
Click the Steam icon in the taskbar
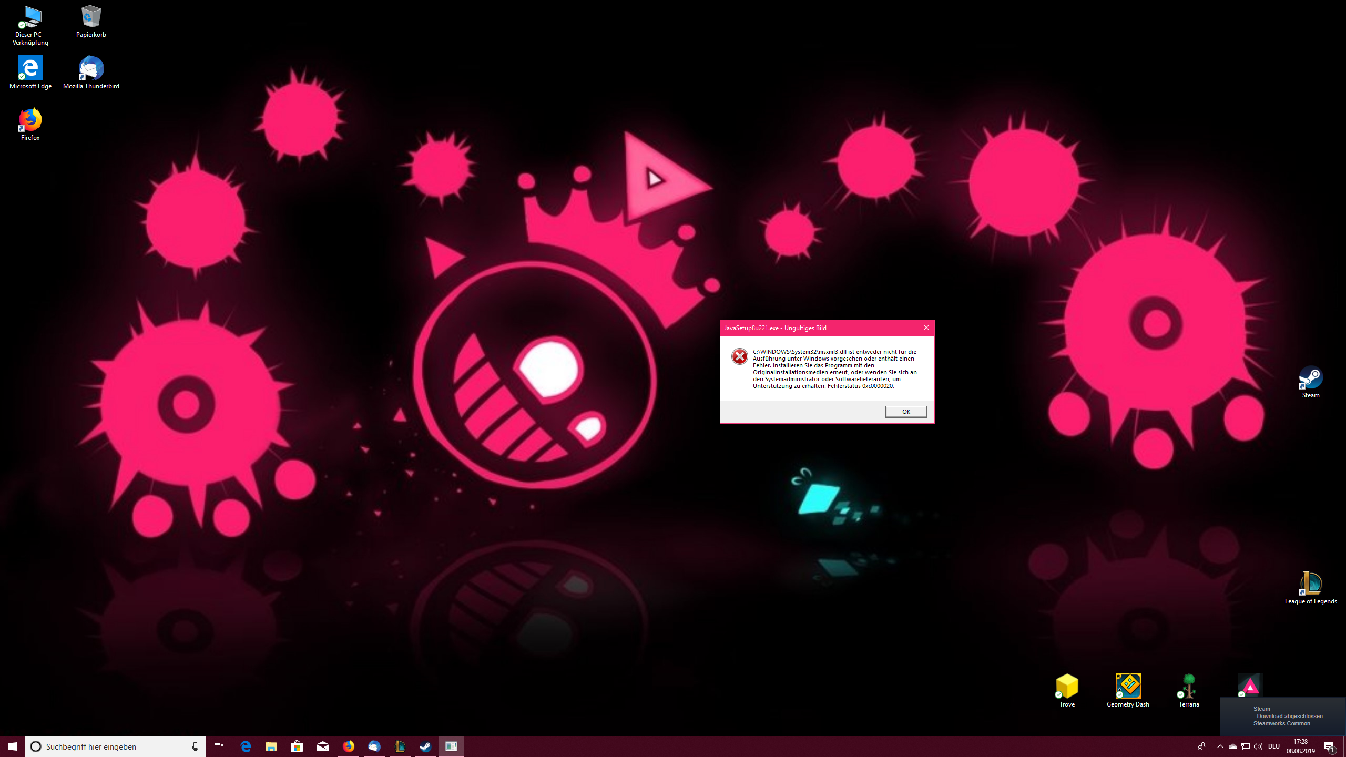tap(425, 746)
